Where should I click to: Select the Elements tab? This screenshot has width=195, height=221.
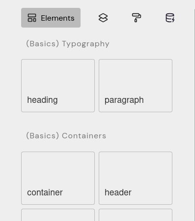coord(51,18)
